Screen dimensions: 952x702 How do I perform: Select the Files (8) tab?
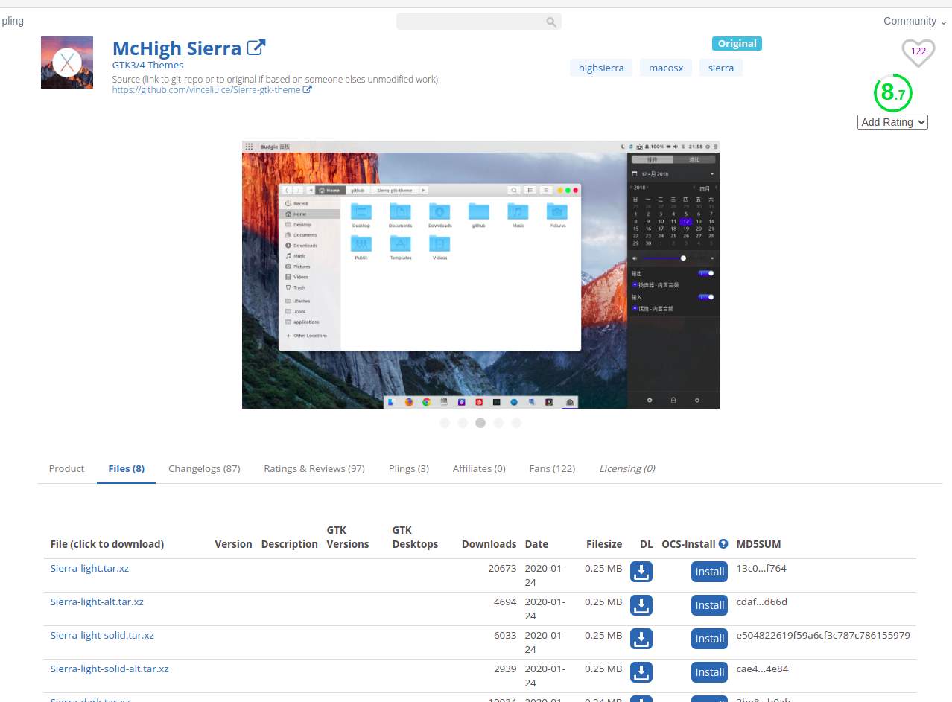[126, 468]
